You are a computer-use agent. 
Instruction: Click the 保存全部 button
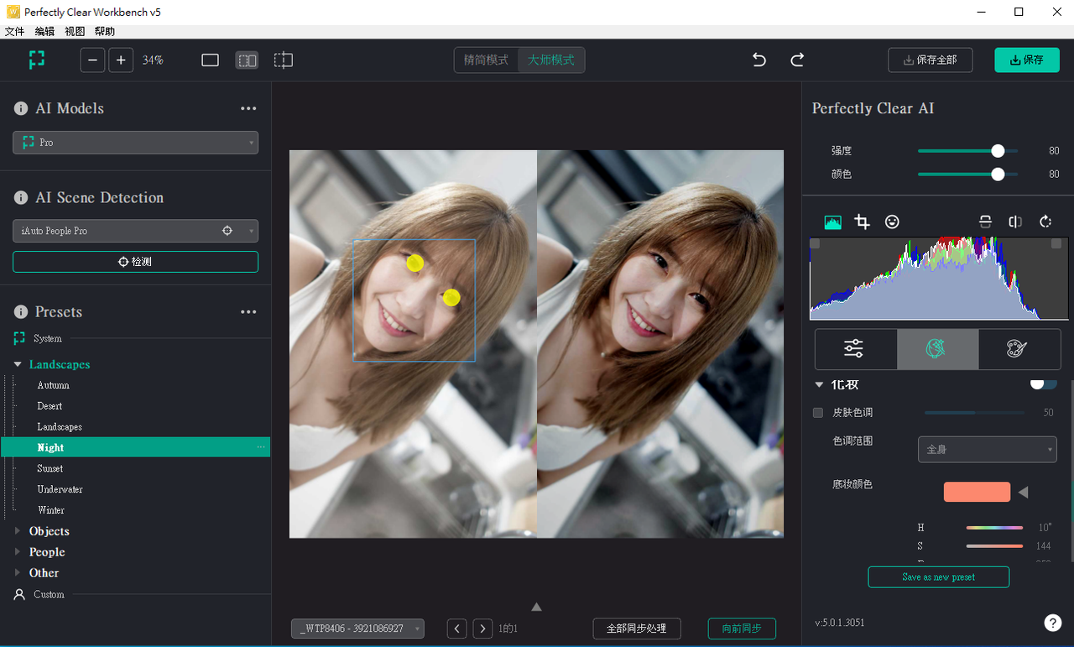coord(930,60)
